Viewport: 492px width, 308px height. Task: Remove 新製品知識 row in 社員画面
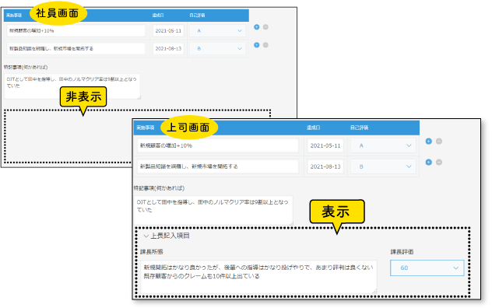coord(265,45)
